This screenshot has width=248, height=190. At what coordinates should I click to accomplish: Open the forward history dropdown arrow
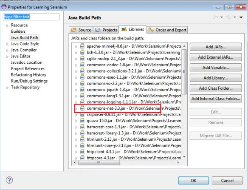click(x=235, y=17)
